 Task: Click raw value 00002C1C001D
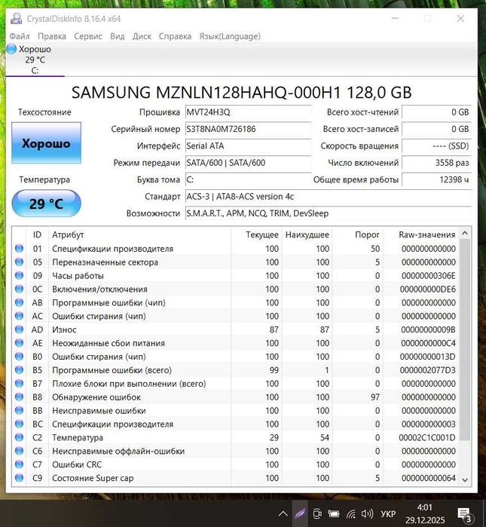pyautogui.click(x=427, y=437)
